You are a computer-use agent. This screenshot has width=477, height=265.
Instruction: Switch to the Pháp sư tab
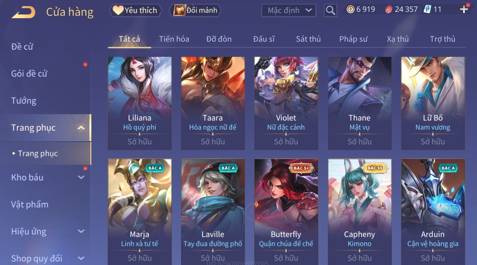[x=353, y=39]
